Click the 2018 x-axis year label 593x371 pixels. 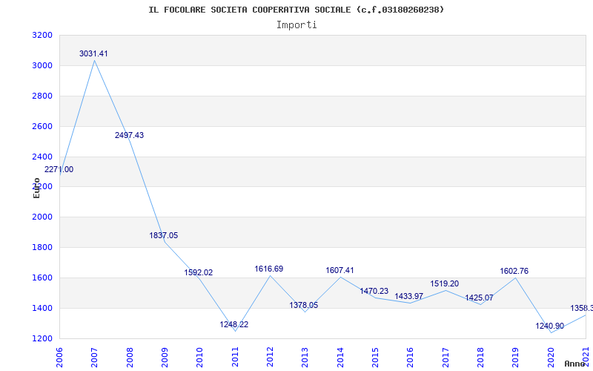(x=480, y=357)
